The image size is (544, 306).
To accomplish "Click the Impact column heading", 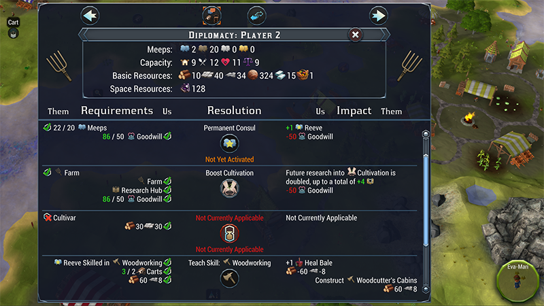I will tap(354, 110).
